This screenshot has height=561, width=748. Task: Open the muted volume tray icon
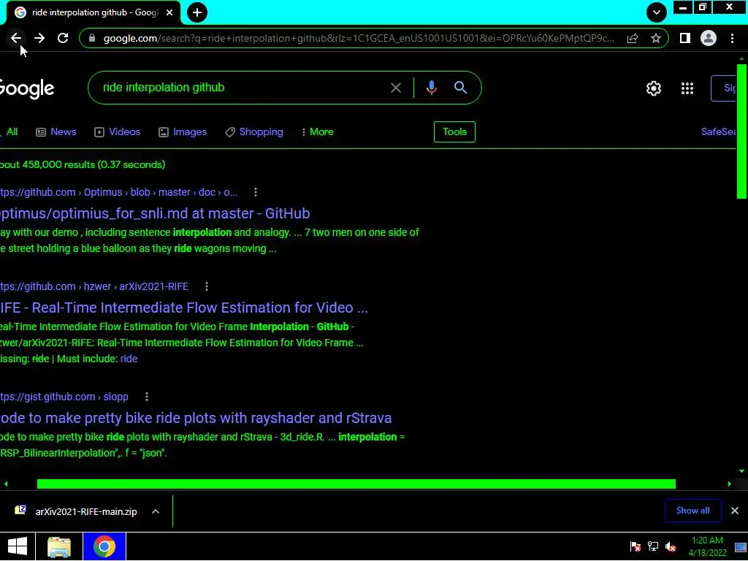coord(671,546)
